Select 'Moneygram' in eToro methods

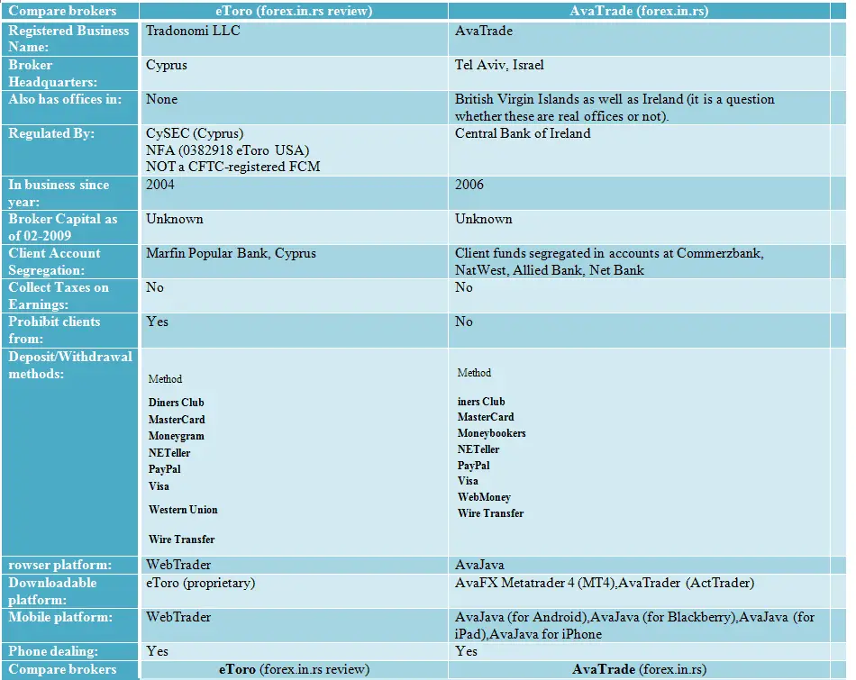click(x=177, y=436)
